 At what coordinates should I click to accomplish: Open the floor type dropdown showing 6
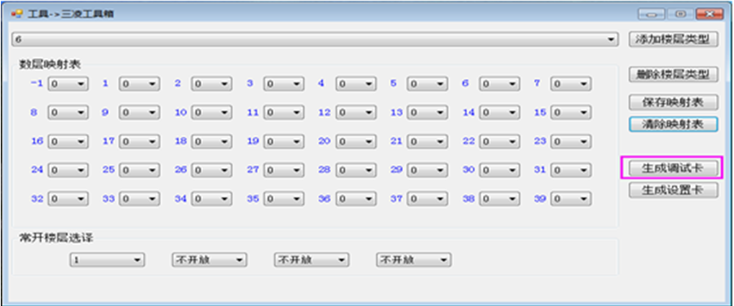(315, 40)
